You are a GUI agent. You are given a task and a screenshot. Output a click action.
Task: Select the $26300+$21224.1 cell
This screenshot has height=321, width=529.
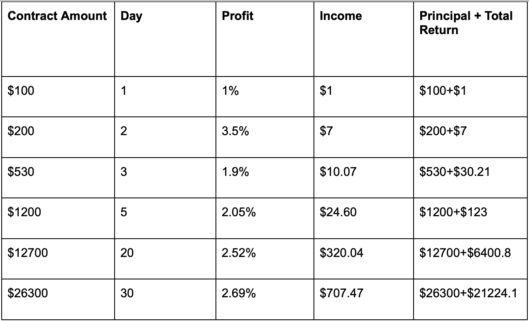click(470, 299)
